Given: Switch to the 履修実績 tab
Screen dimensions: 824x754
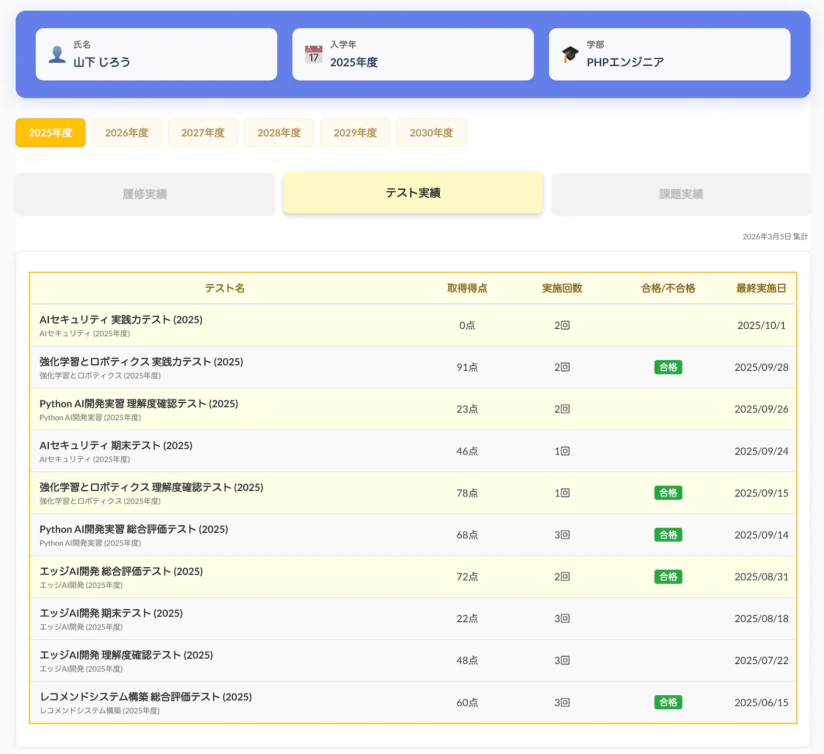Looking at the screenshot, I should [145, 194].
